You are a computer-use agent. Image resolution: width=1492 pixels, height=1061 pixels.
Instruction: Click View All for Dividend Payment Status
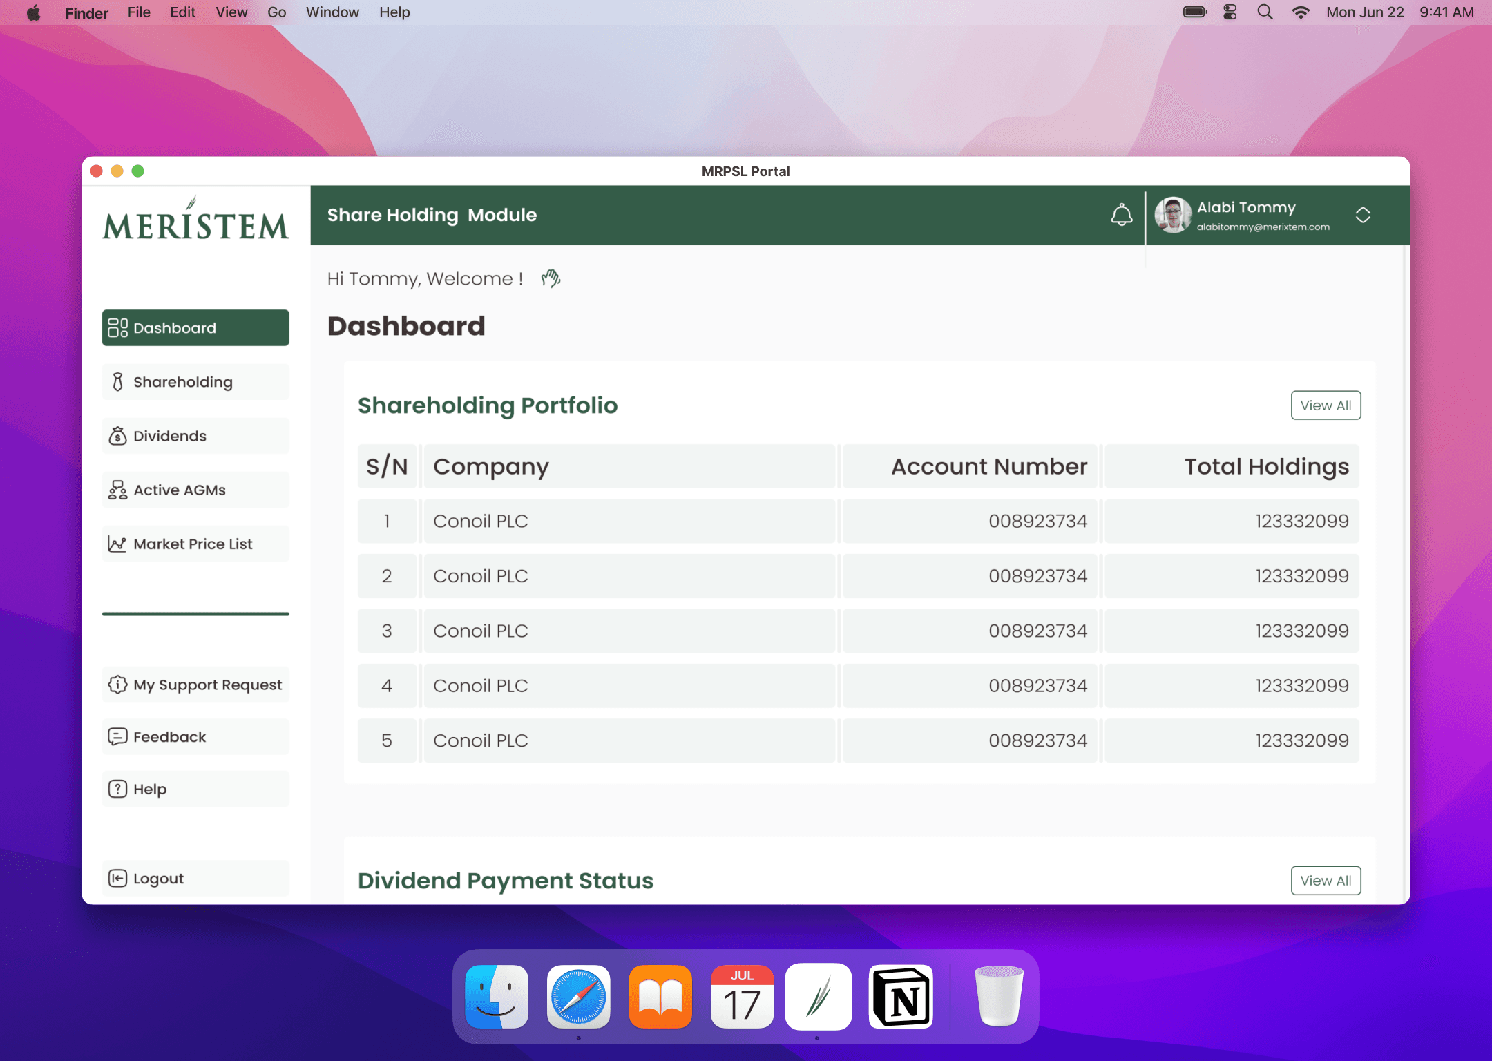click(1325, 881)
